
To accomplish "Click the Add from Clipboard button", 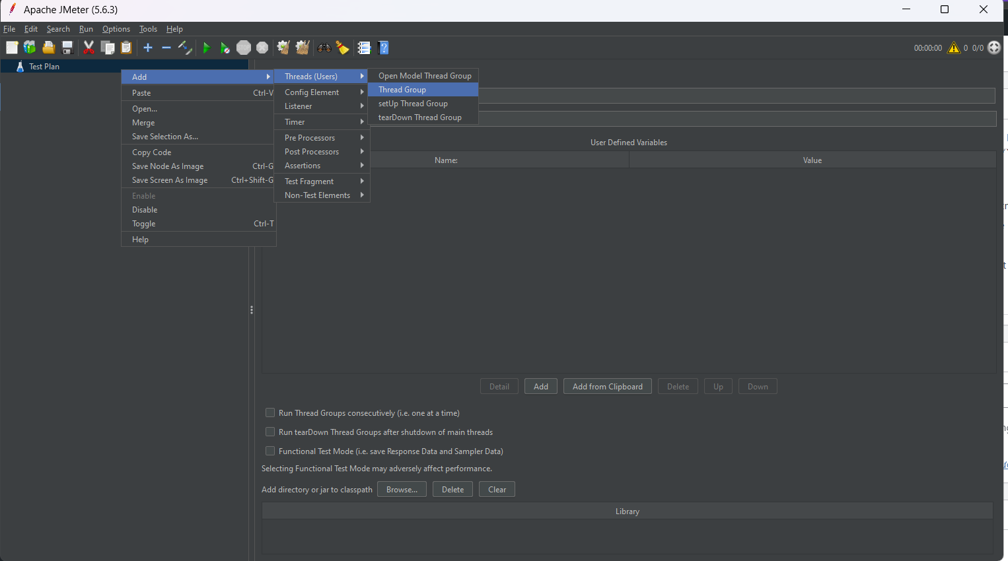I will (607, 387).
